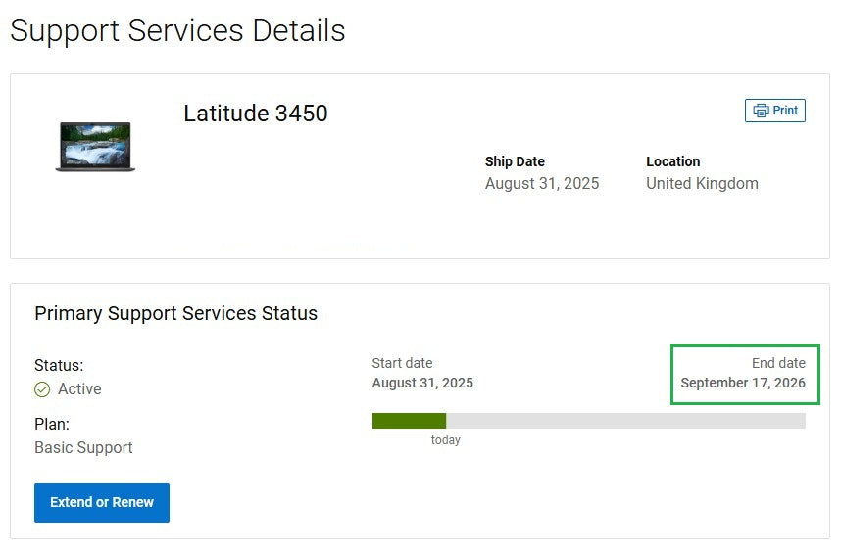Click the Support Services Details heading
The image size is (841, 547).
[177, 30]
